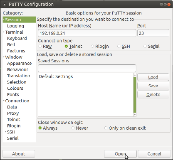
Task: Delete the selected saved session
Action: [153, 94]
